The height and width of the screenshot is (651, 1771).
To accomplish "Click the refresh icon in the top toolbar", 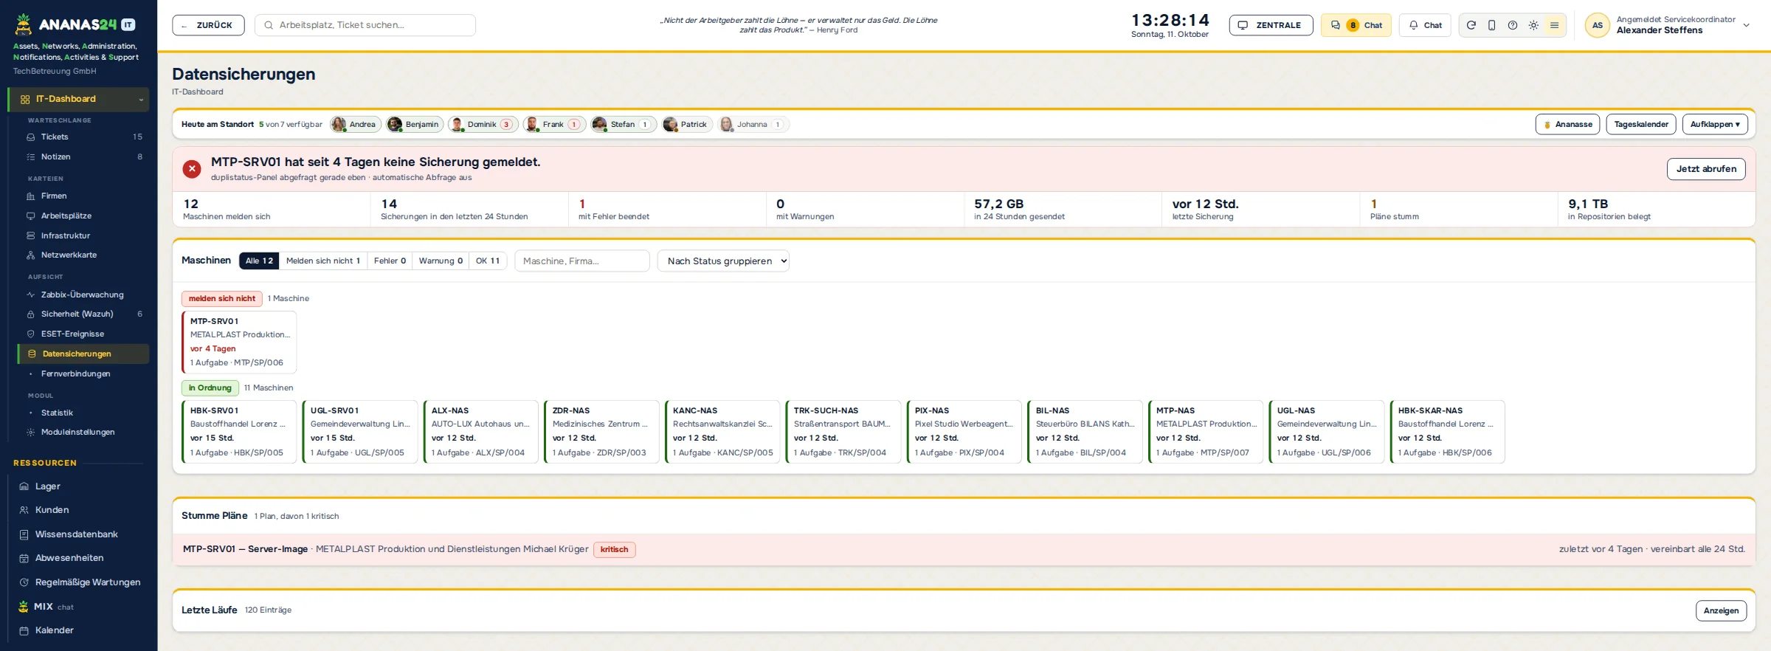I will (1471, 25).
